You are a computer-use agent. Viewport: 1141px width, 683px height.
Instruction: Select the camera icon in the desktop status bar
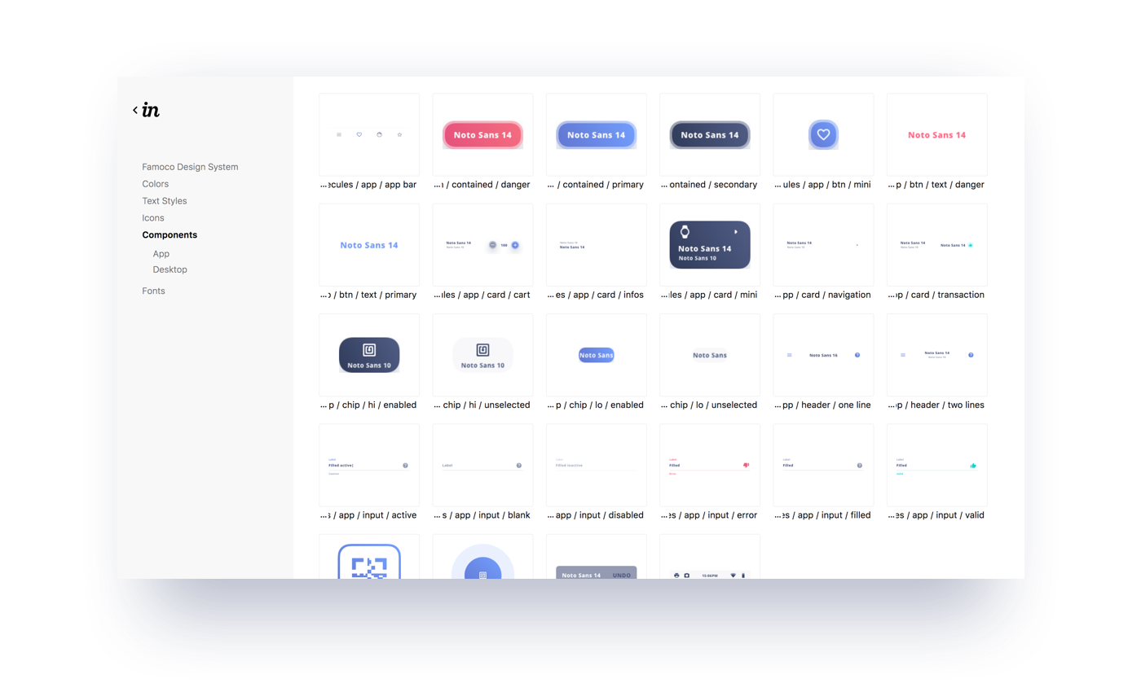(687, 576)
